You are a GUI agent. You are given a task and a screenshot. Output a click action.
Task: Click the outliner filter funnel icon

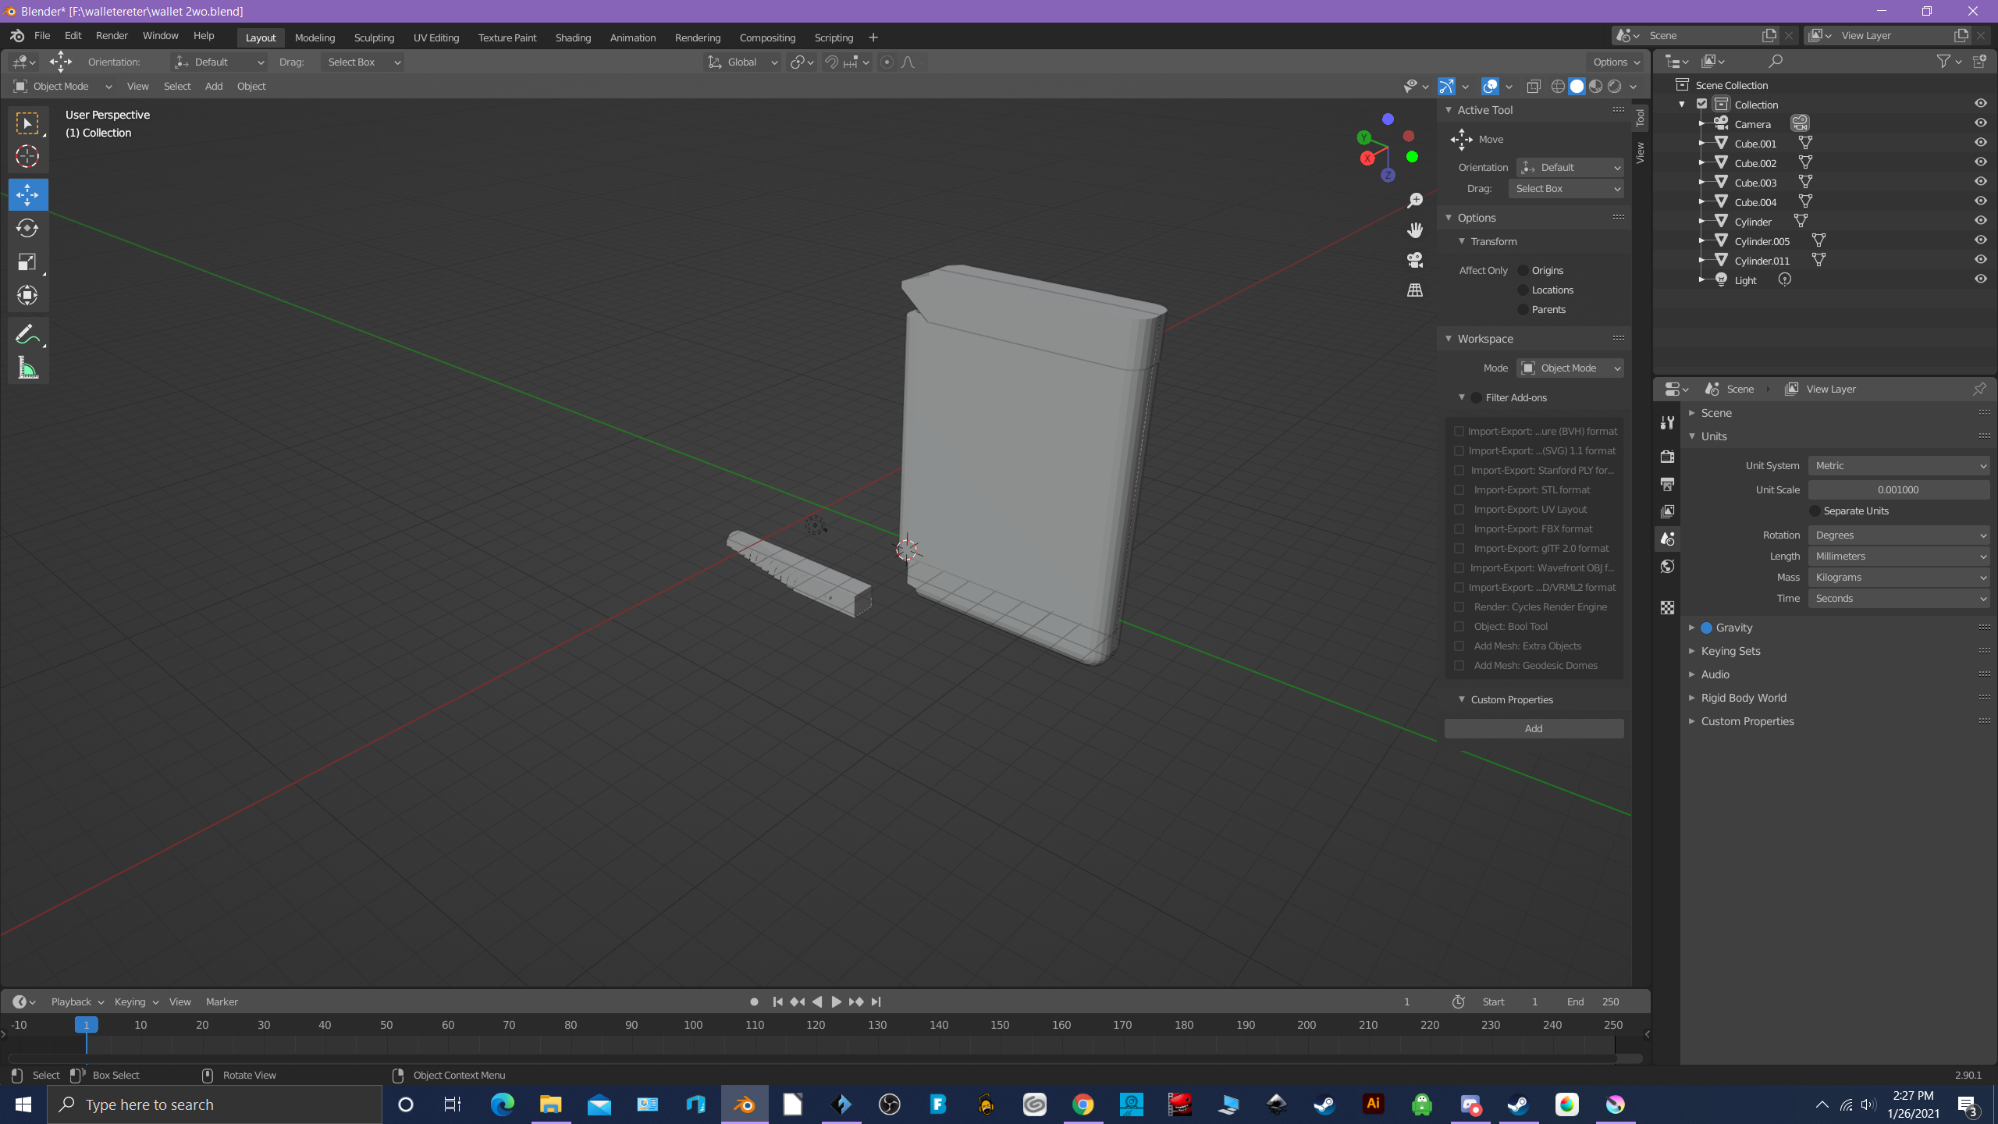1943,61
